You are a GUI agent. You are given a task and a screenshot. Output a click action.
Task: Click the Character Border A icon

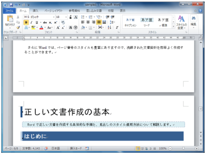click(x=75, y=17)
